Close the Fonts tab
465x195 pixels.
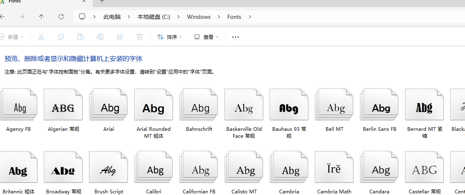pos(84,1)
